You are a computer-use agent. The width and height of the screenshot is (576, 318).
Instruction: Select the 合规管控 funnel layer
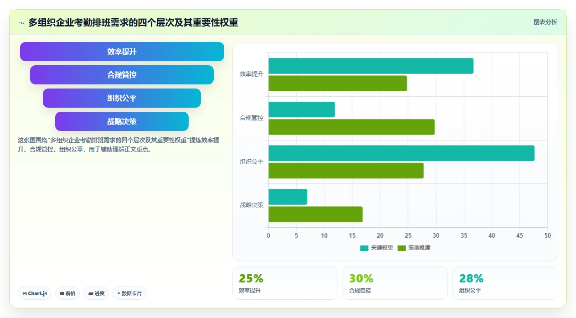(122, 75)
